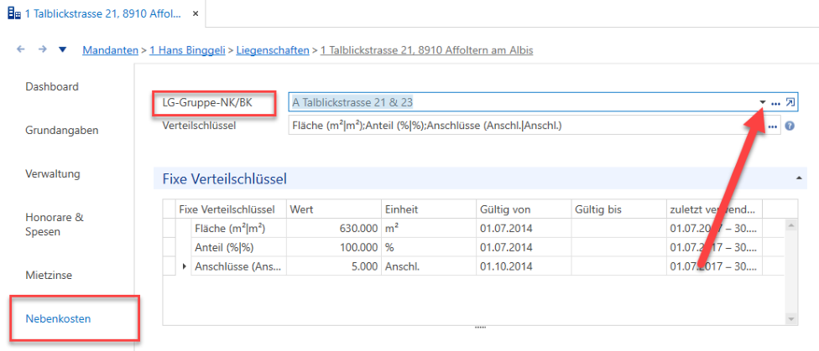The height and width of the screenshot is (351, 819).
Task: Go to the Mietzinse section
Action: click(x=49, y=275)
